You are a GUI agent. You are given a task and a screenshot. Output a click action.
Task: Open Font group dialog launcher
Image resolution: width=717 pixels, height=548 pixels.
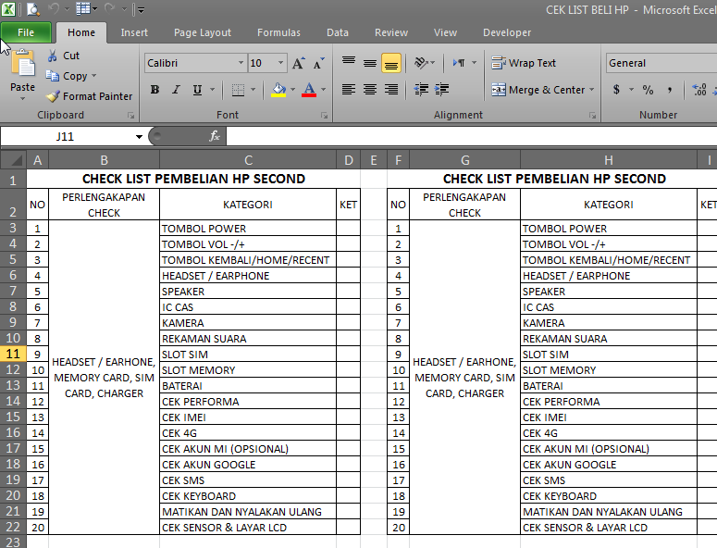pyautogui.click(x=324, y=116)
